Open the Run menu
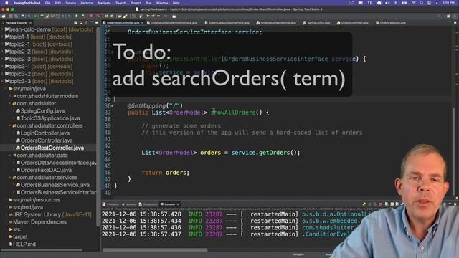The width and height of the screenshot is (459, 258). [x=148, y=3]
